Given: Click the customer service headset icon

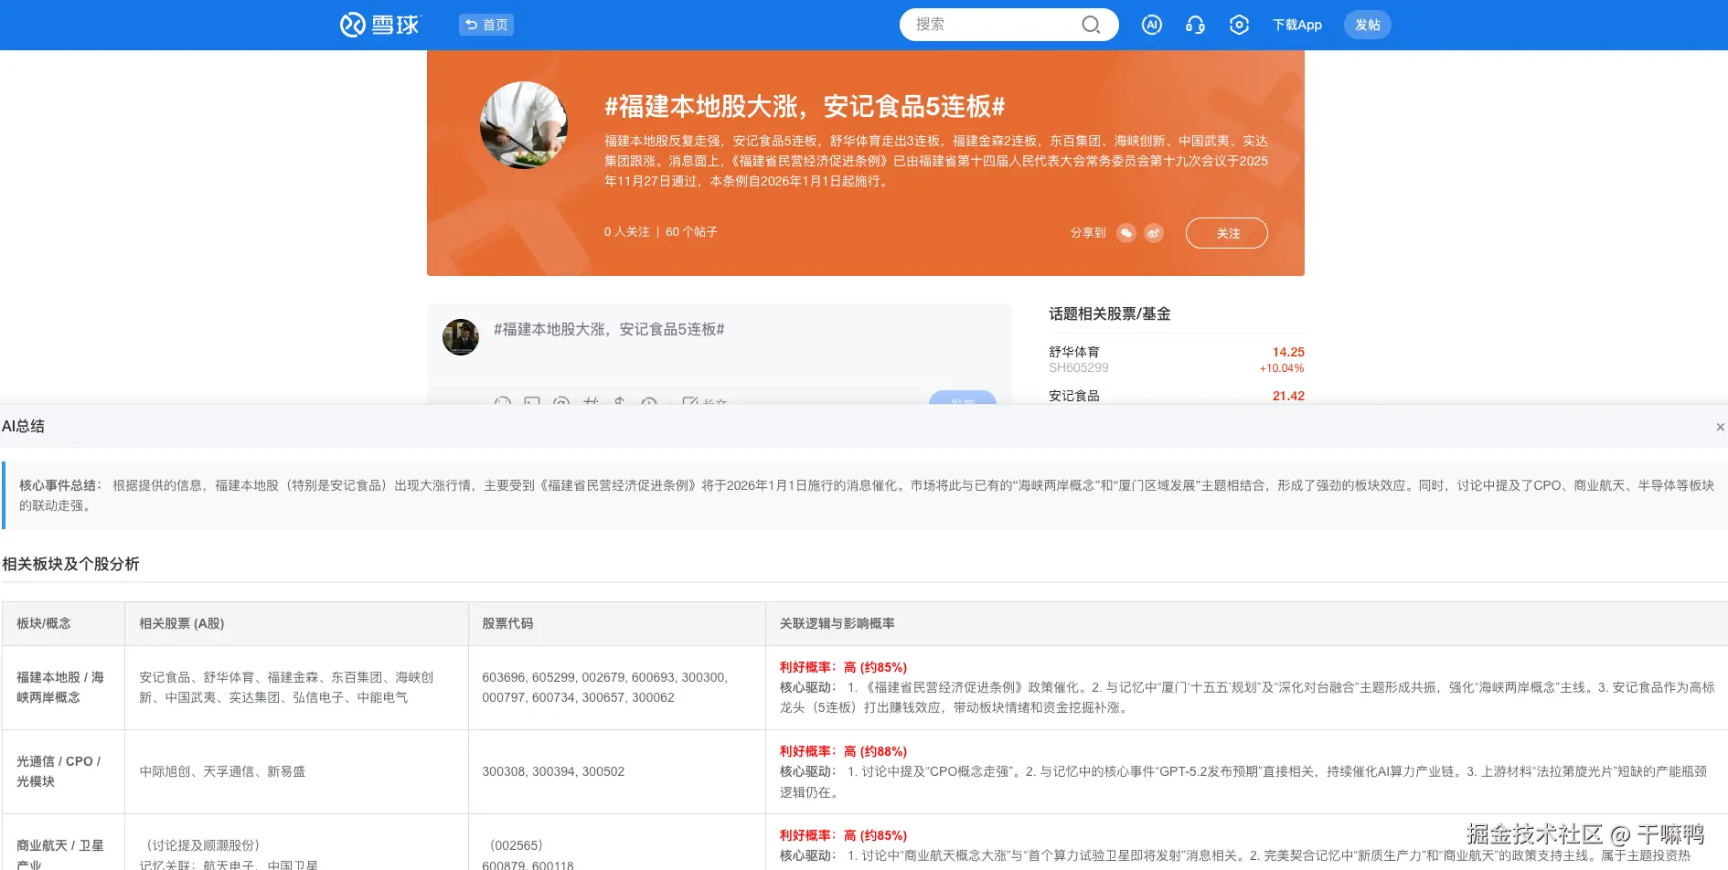Looking at the screenshot, I should tap(1195, 25).
